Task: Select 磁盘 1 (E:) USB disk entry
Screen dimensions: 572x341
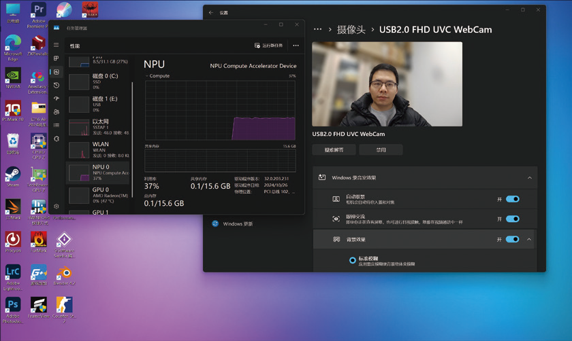Action: (x=99, y=104)
